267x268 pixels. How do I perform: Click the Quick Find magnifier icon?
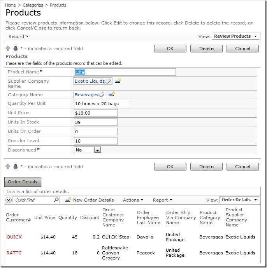pos(56,200)
